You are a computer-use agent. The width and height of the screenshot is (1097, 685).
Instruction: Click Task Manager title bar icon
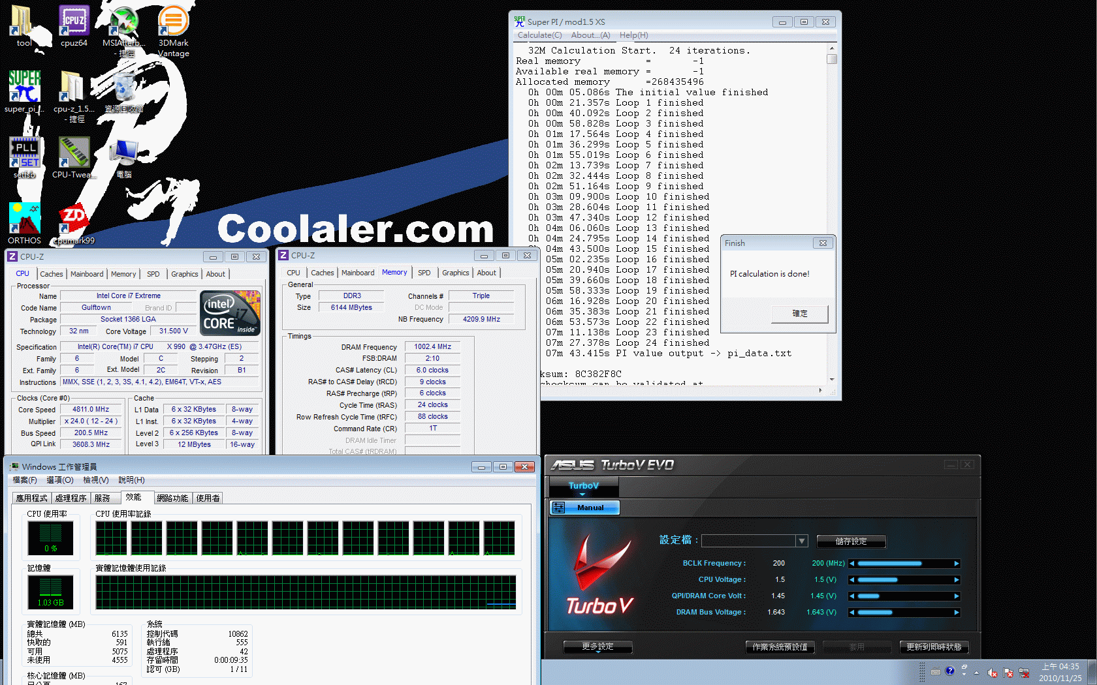(14, 466)
